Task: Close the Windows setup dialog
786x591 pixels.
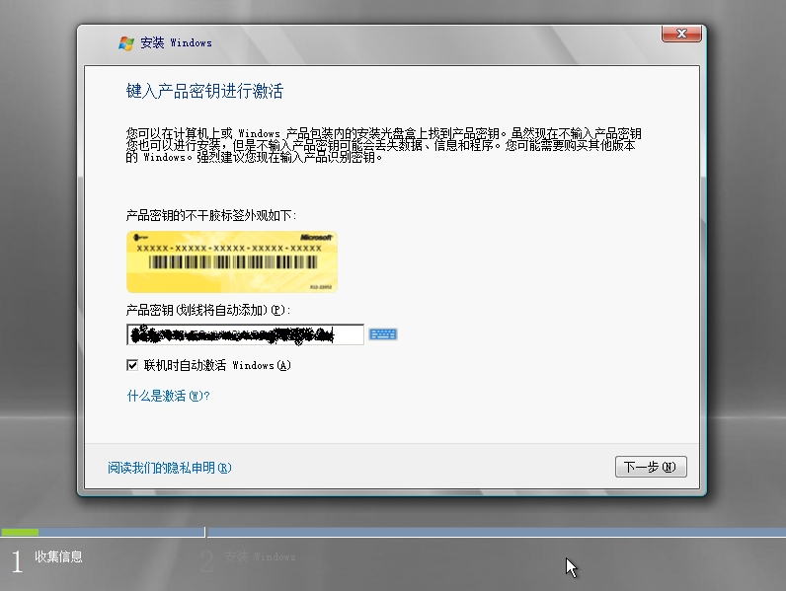Action: (682, 35)
